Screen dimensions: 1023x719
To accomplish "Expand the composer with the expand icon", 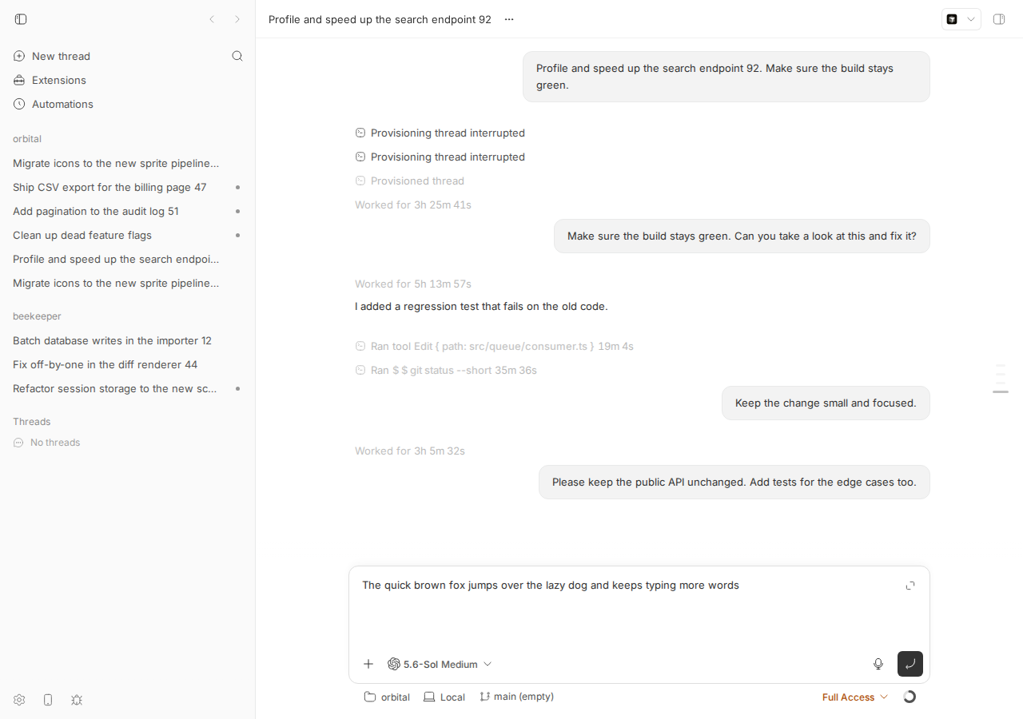I will pyautogui.click(x=910, y=586).
